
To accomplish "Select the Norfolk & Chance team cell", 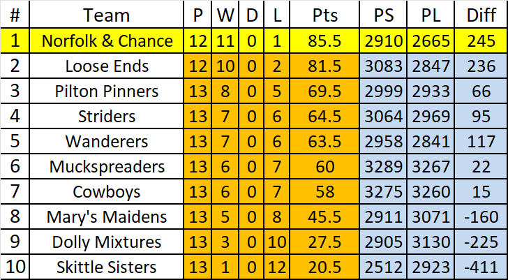I will pos(107,41).
